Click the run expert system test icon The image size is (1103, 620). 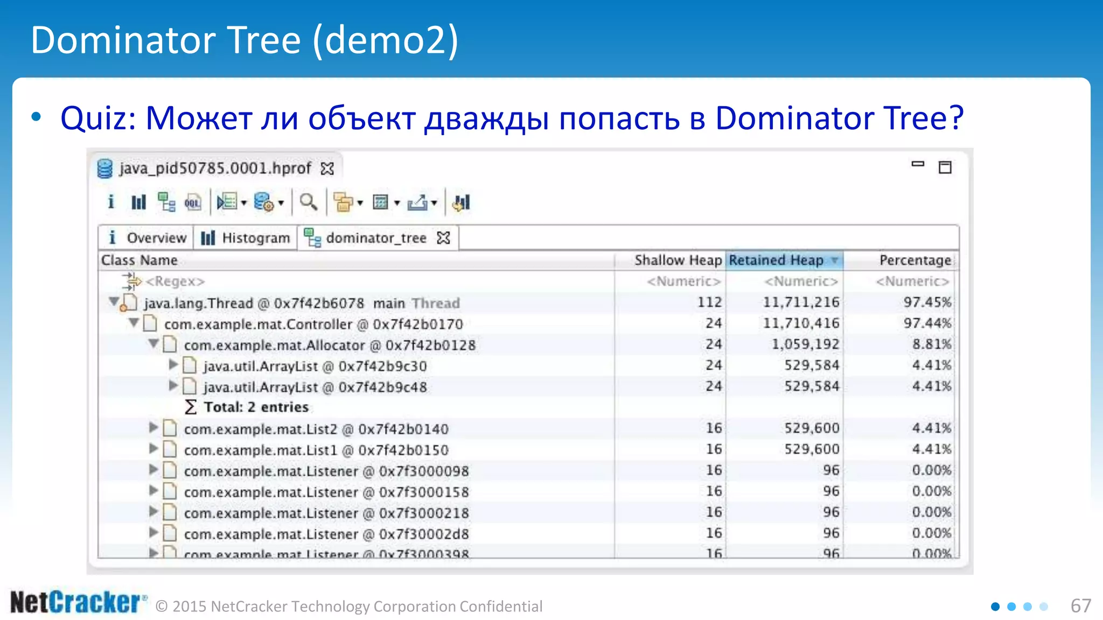(x=227, y=202)
